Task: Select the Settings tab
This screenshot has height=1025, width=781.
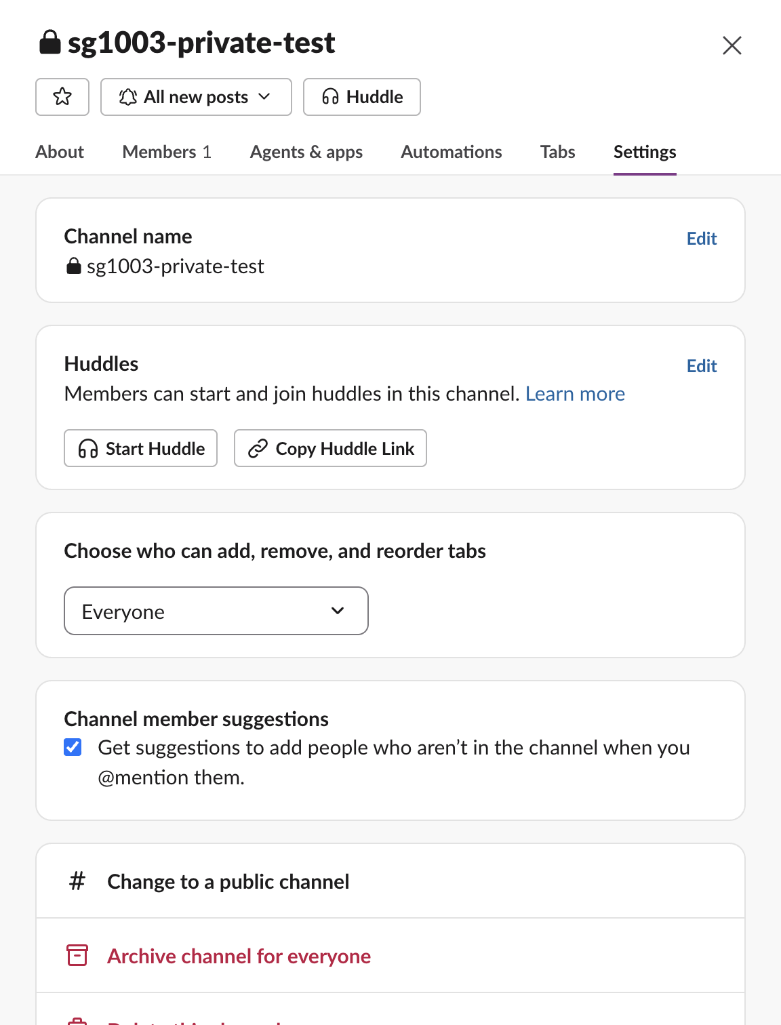Action: coord(645,152)
